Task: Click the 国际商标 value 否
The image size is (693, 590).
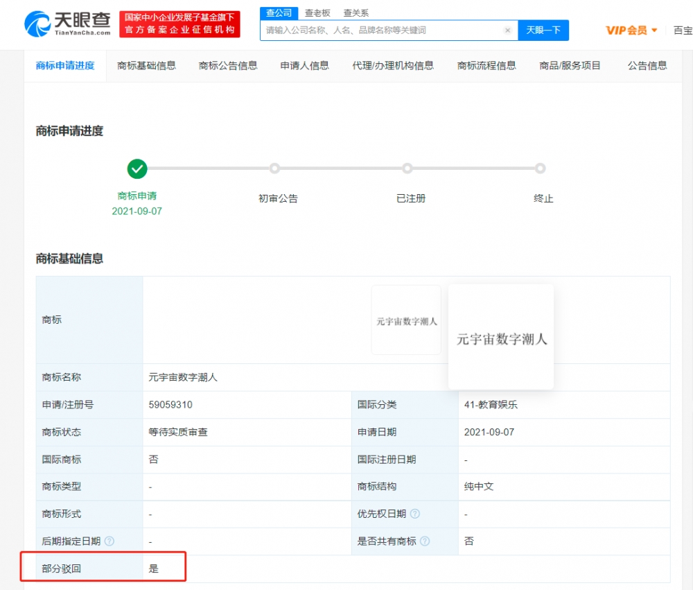Action: (153, 460)
